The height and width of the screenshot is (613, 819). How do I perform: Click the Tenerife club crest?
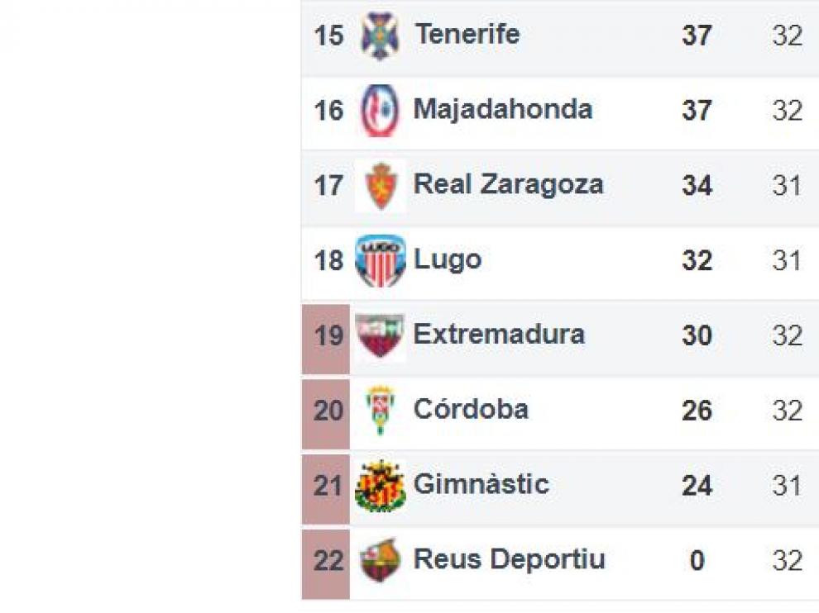[x=381, y=36]
